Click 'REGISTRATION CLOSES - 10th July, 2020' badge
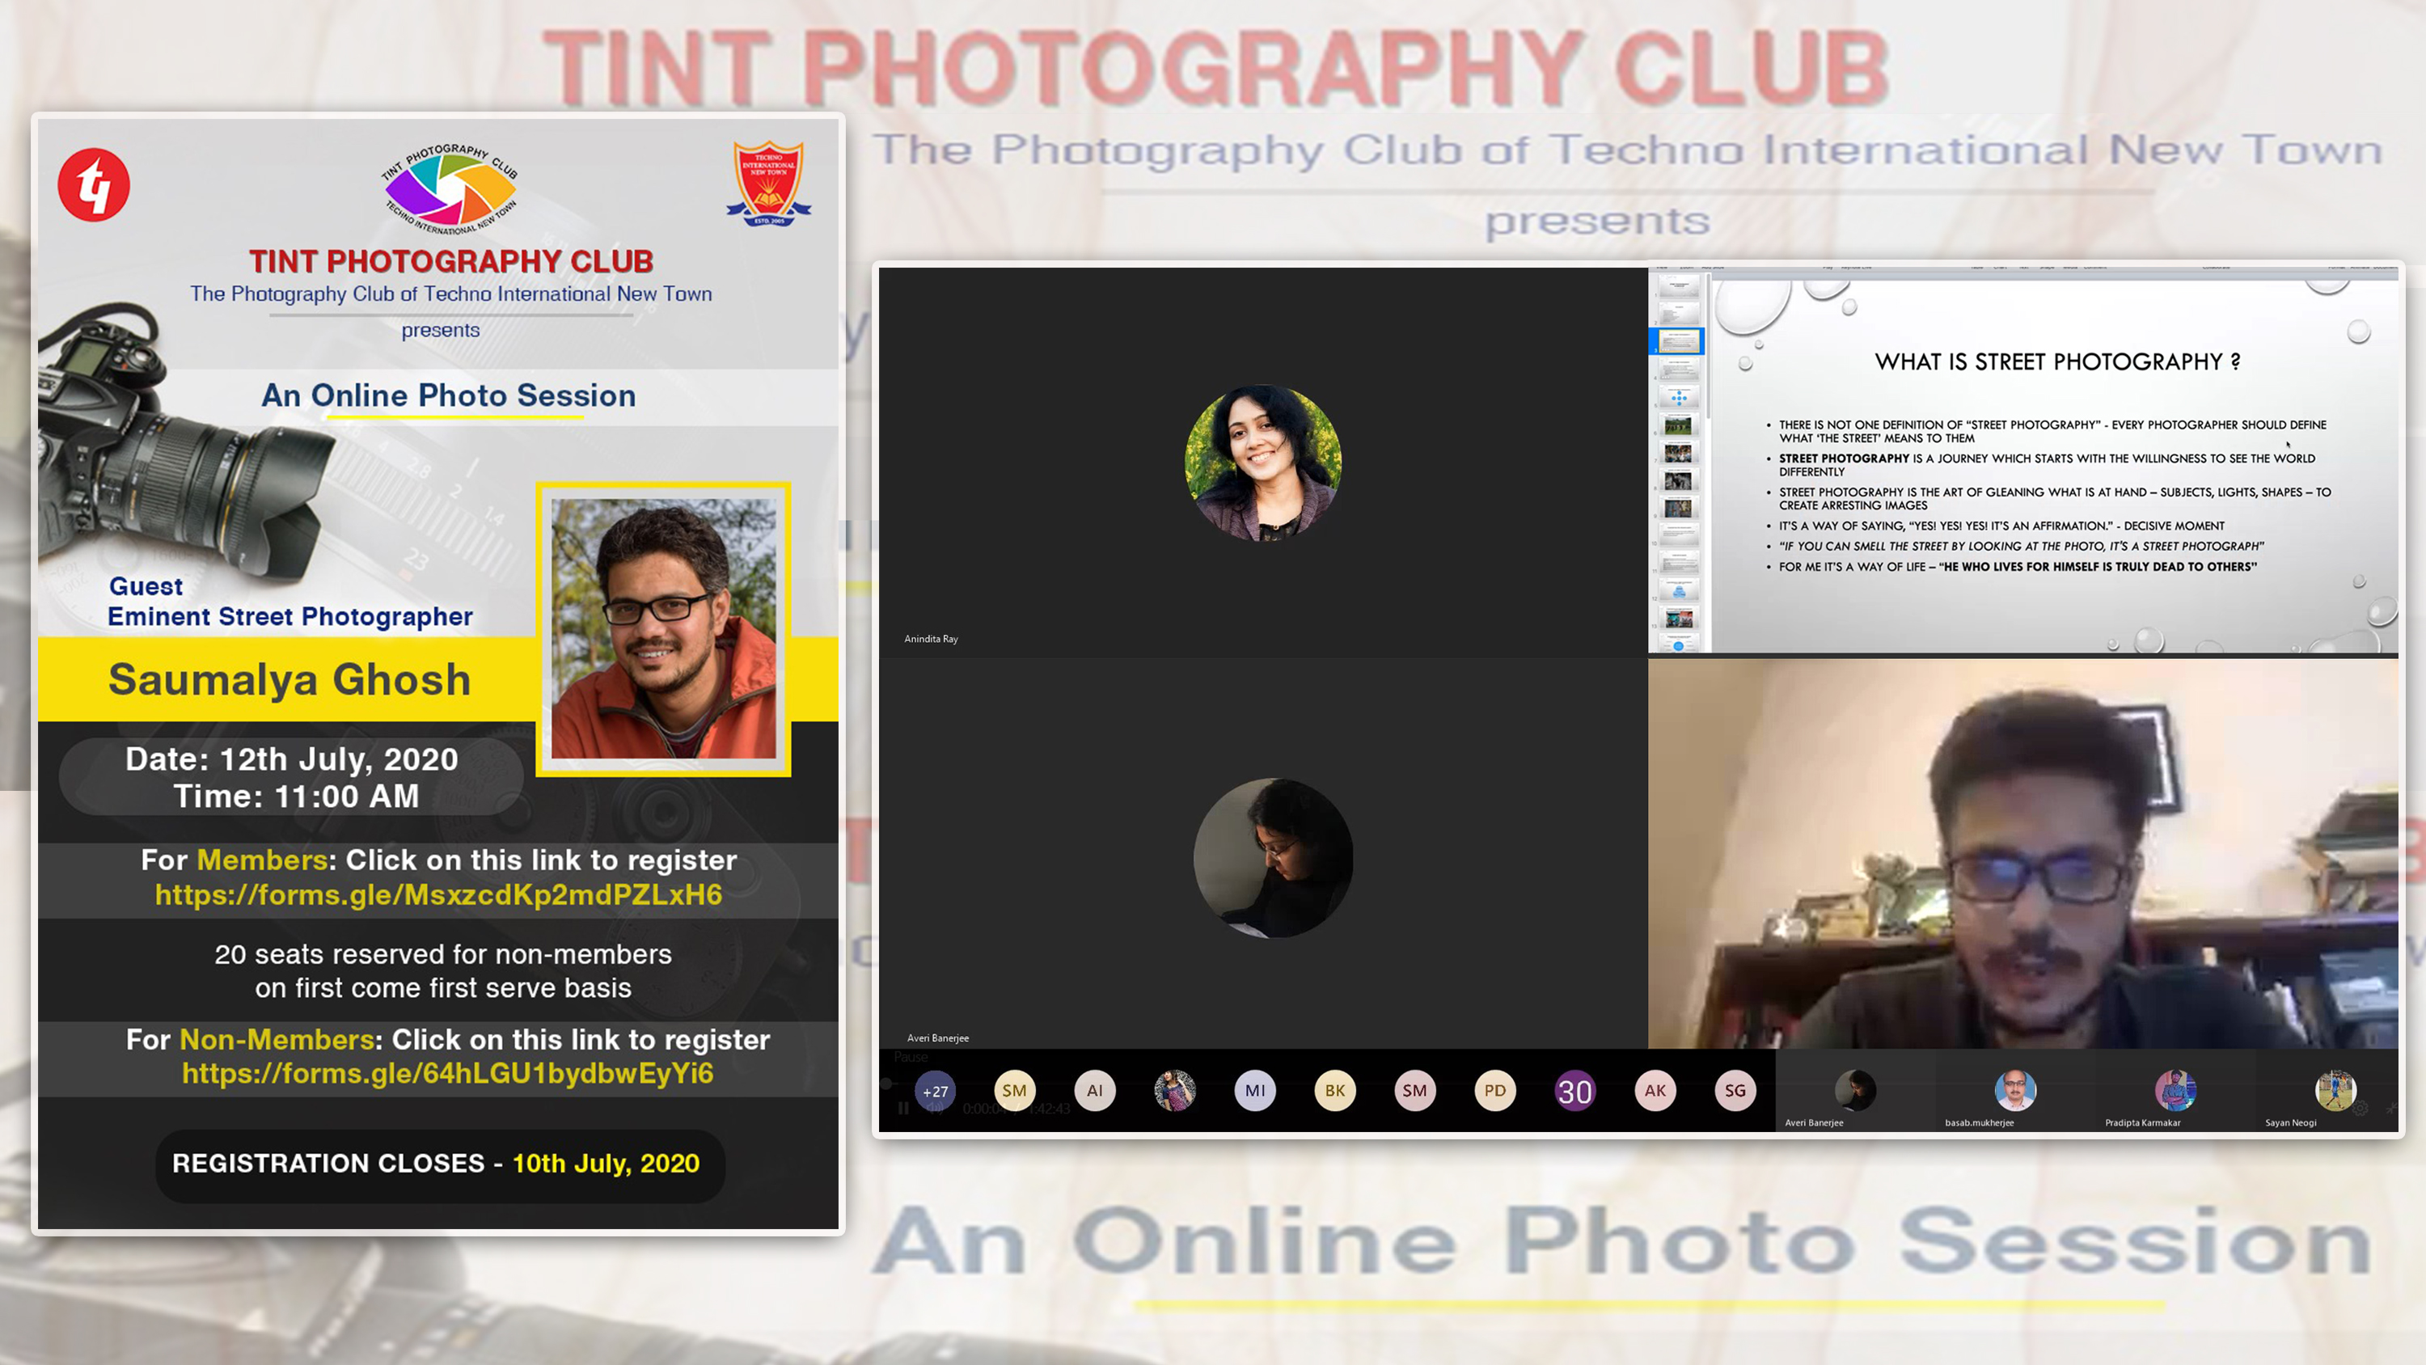Image resolution: width=2426 pixels, height=1365 pixels. pyautogui.click(x=440, y=1164)
